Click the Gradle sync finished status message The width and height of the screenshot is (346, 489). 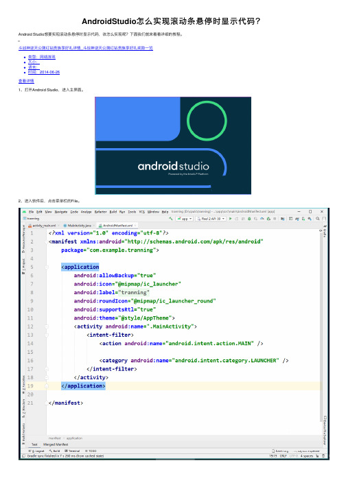pos(66,456)
